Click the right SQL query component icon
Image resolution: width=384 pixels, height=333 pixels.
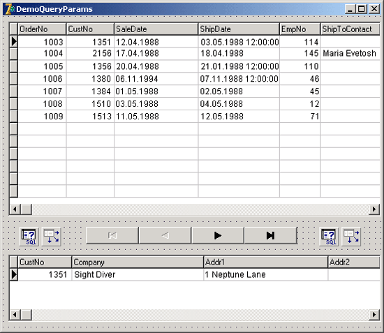[329, 237]
